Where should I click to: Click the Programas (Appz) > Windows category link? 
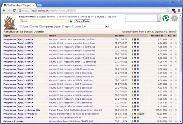pyautogui.click(x=20, y=114)
